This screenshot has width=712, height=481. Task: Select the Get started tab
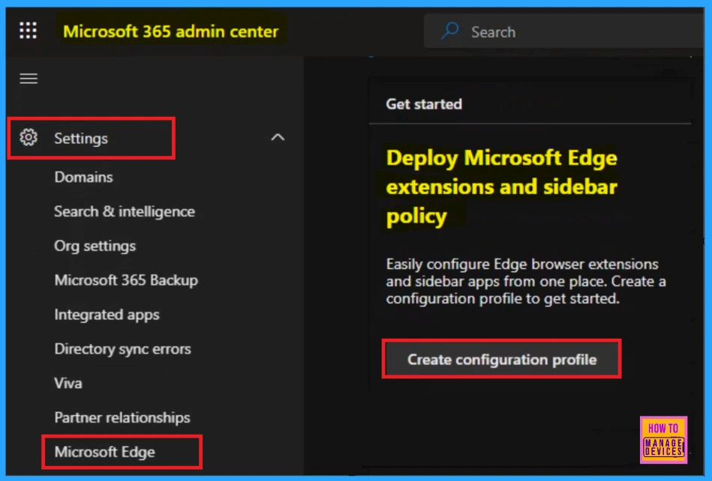click(x=424, y=104)
